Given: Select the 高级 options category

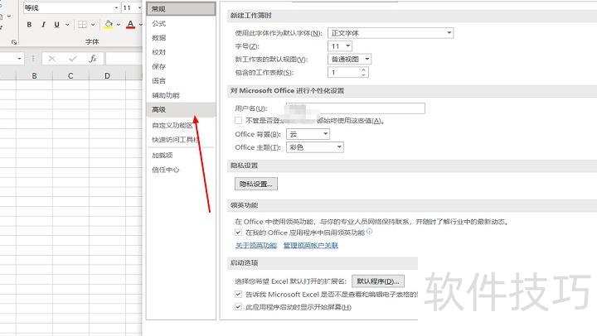Looking at the screenshot, I should click(181, 109).
